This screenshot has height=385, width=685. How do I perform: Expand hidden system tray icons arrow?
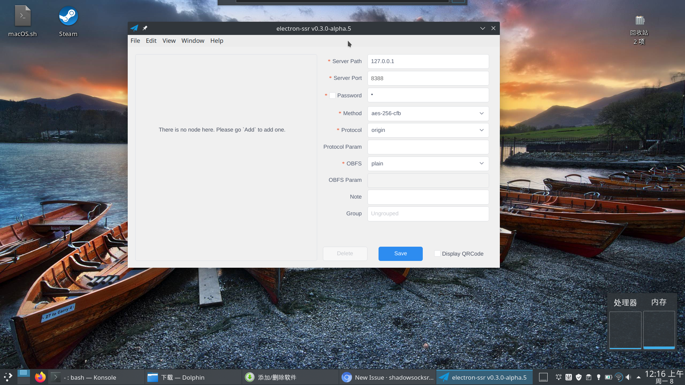(x=638, y=377)
